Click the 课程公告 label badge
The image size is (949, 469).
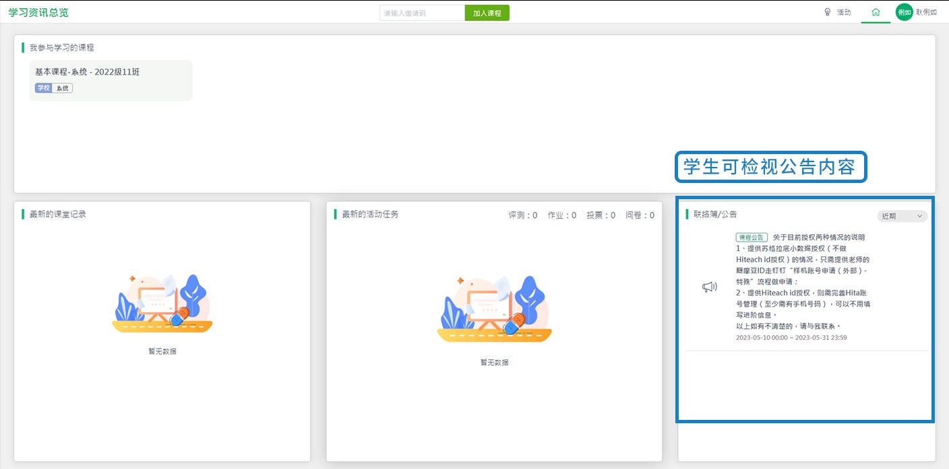click(x=751, y=238)
